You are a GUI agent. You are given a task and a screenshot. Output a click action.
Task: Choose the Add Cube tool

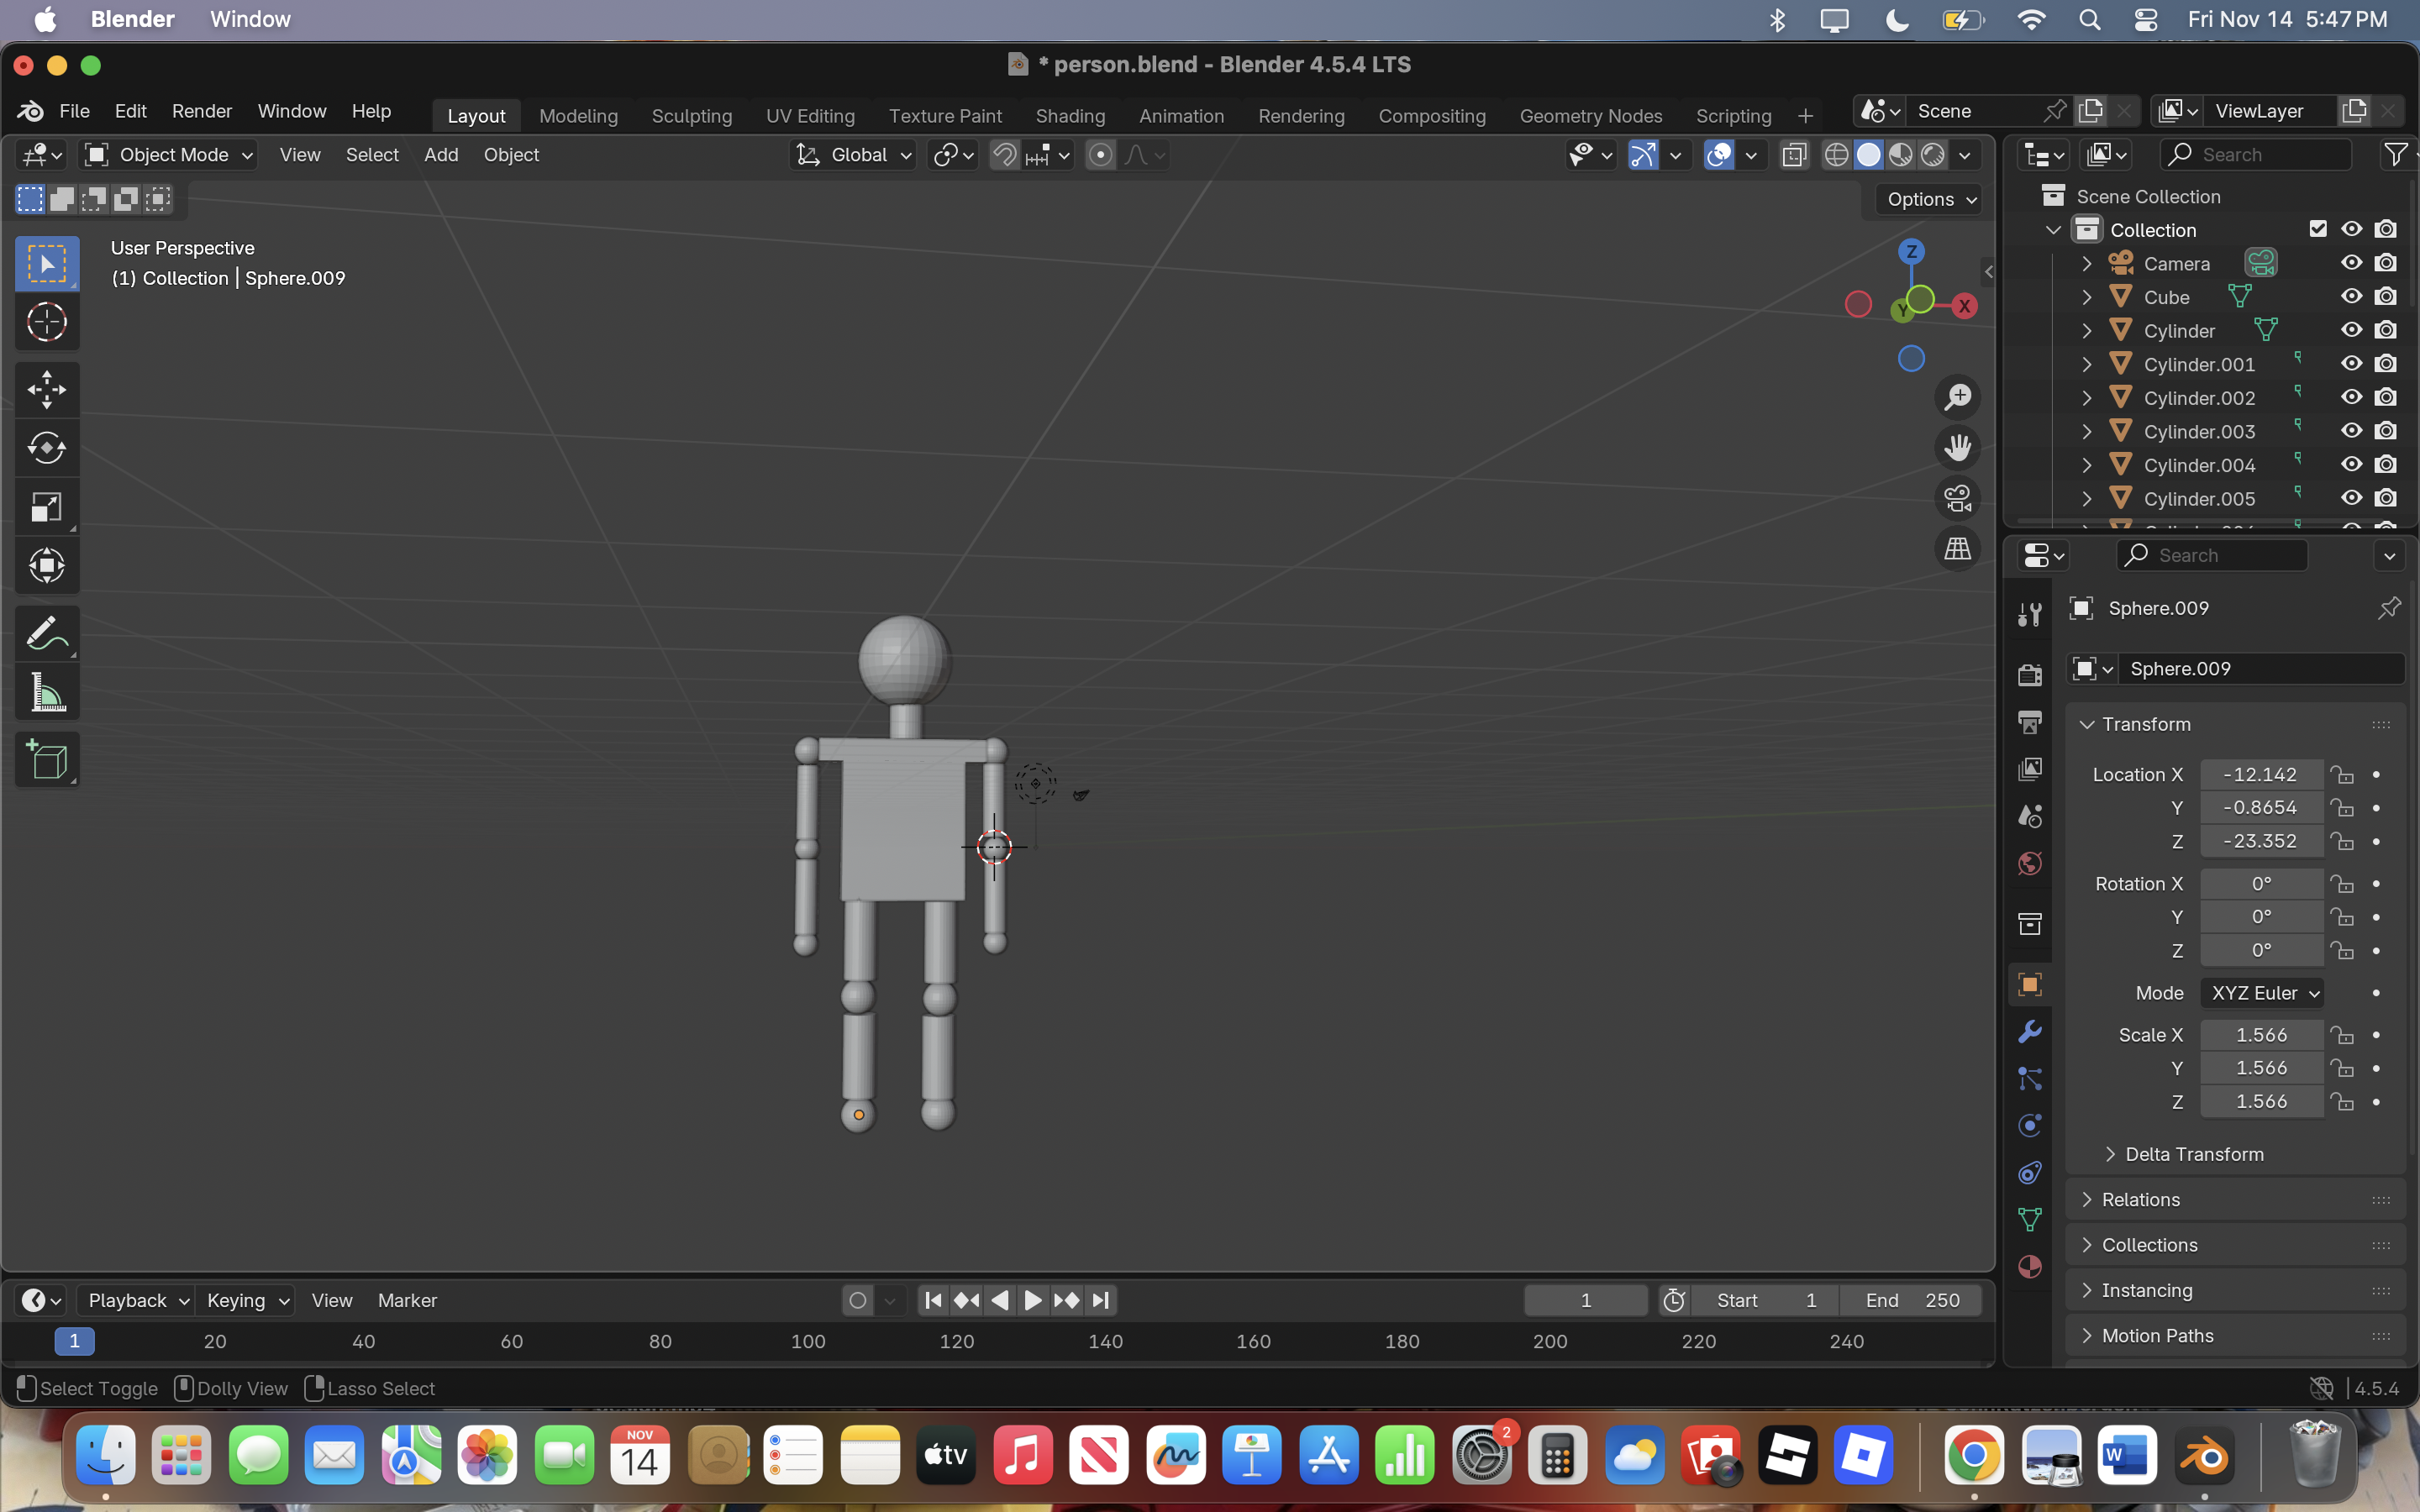tap(47, 760)
